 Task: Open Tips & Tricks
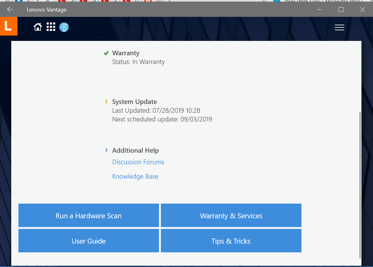231,241
